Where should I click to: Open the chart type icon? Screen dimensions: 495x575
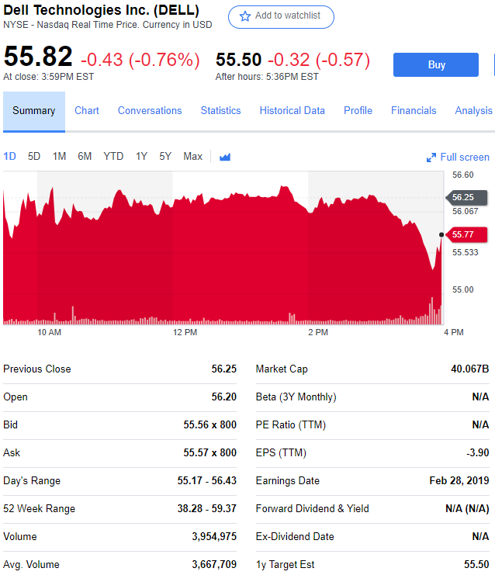225,157
